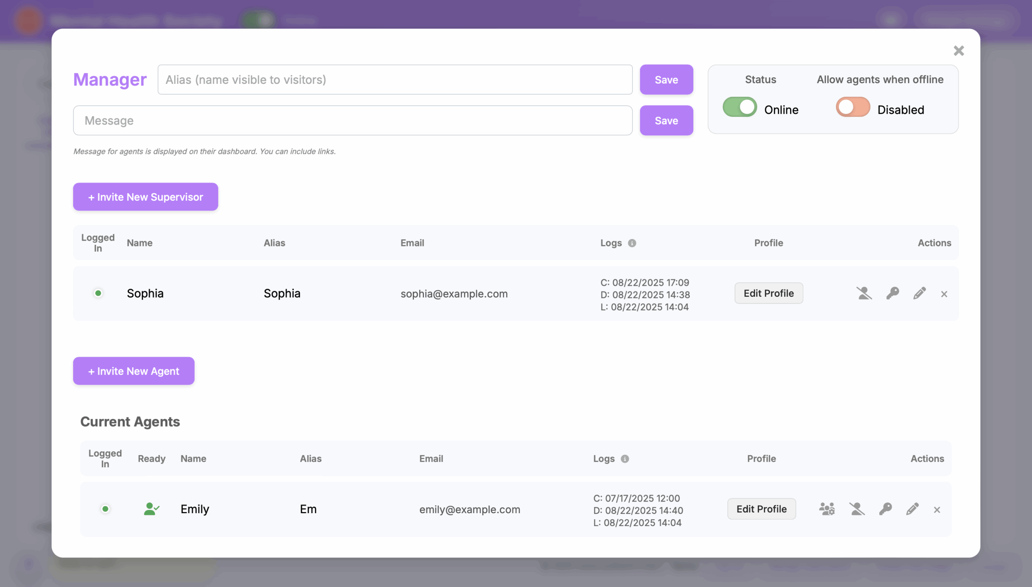Screen dimensions: 1032x587
Task: Click Emily's green ready status icon
Action: pos(152,509)
